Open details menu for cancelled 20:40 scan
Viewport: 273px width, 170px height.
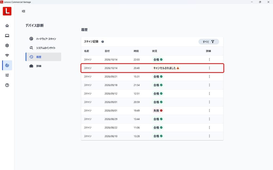point(209,68)
